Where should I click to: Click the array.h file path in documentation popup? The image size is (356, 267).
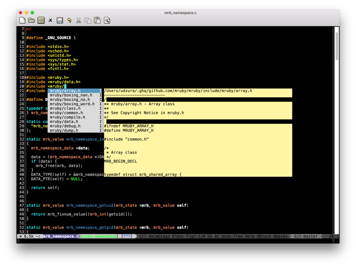tap(178, 91)
